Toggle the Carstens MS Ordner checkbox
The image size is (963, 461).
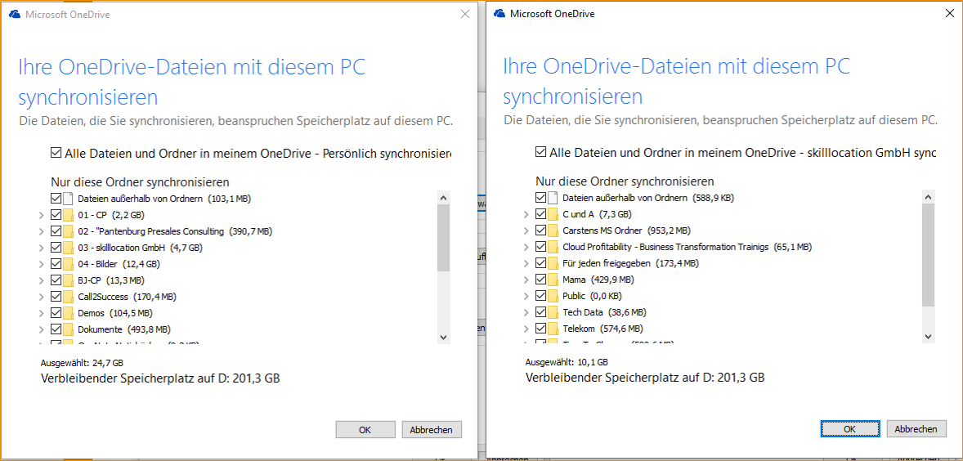click(540, 230)
